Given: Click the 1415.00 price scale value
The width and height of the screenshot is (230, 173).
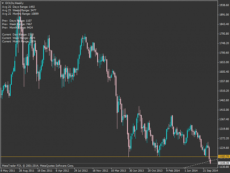Looking at the screenshot, I should [224, 110].
